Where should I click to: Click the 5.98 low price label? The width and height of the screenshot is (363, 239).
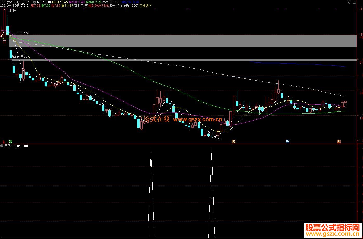click(x=218, y=138)
